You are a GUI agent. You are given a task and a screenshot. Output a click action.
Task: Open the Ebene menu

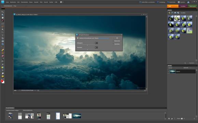click(31, 2)
